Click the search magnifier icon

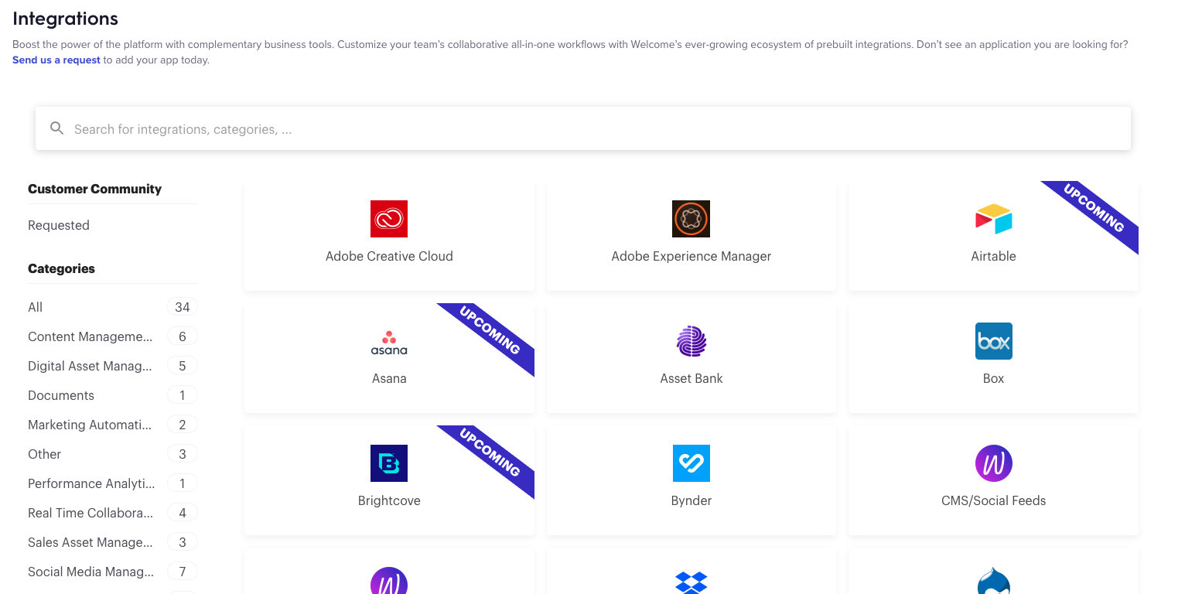[x=56, y=128]
